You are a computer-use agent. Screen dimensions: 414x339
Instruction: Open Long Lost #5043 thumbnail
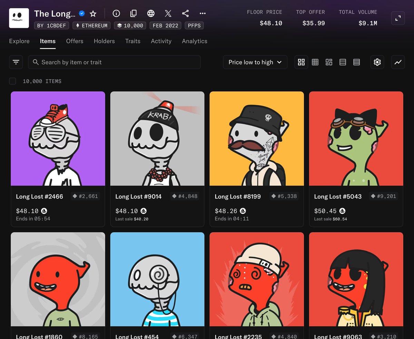coord(356,138)
